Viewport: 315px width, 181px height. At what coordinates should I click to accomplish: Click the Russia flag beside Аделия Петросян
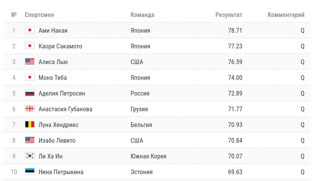[x=30, y=93]
